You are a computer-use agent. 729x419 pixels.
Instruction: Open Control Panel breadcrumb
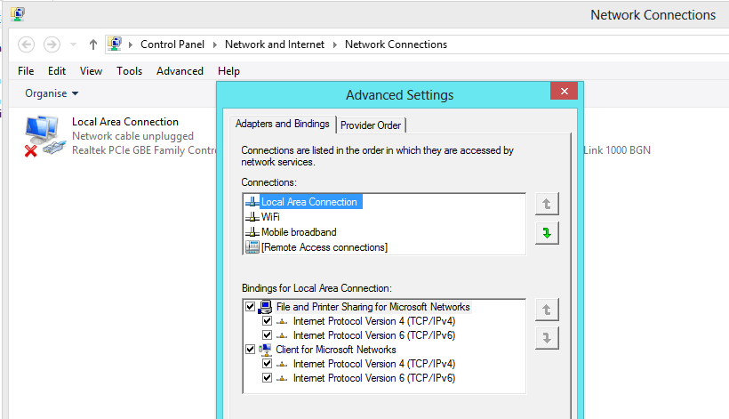pos(172,44)
